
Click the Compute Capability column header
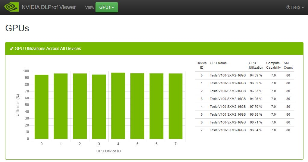[273, 65]
